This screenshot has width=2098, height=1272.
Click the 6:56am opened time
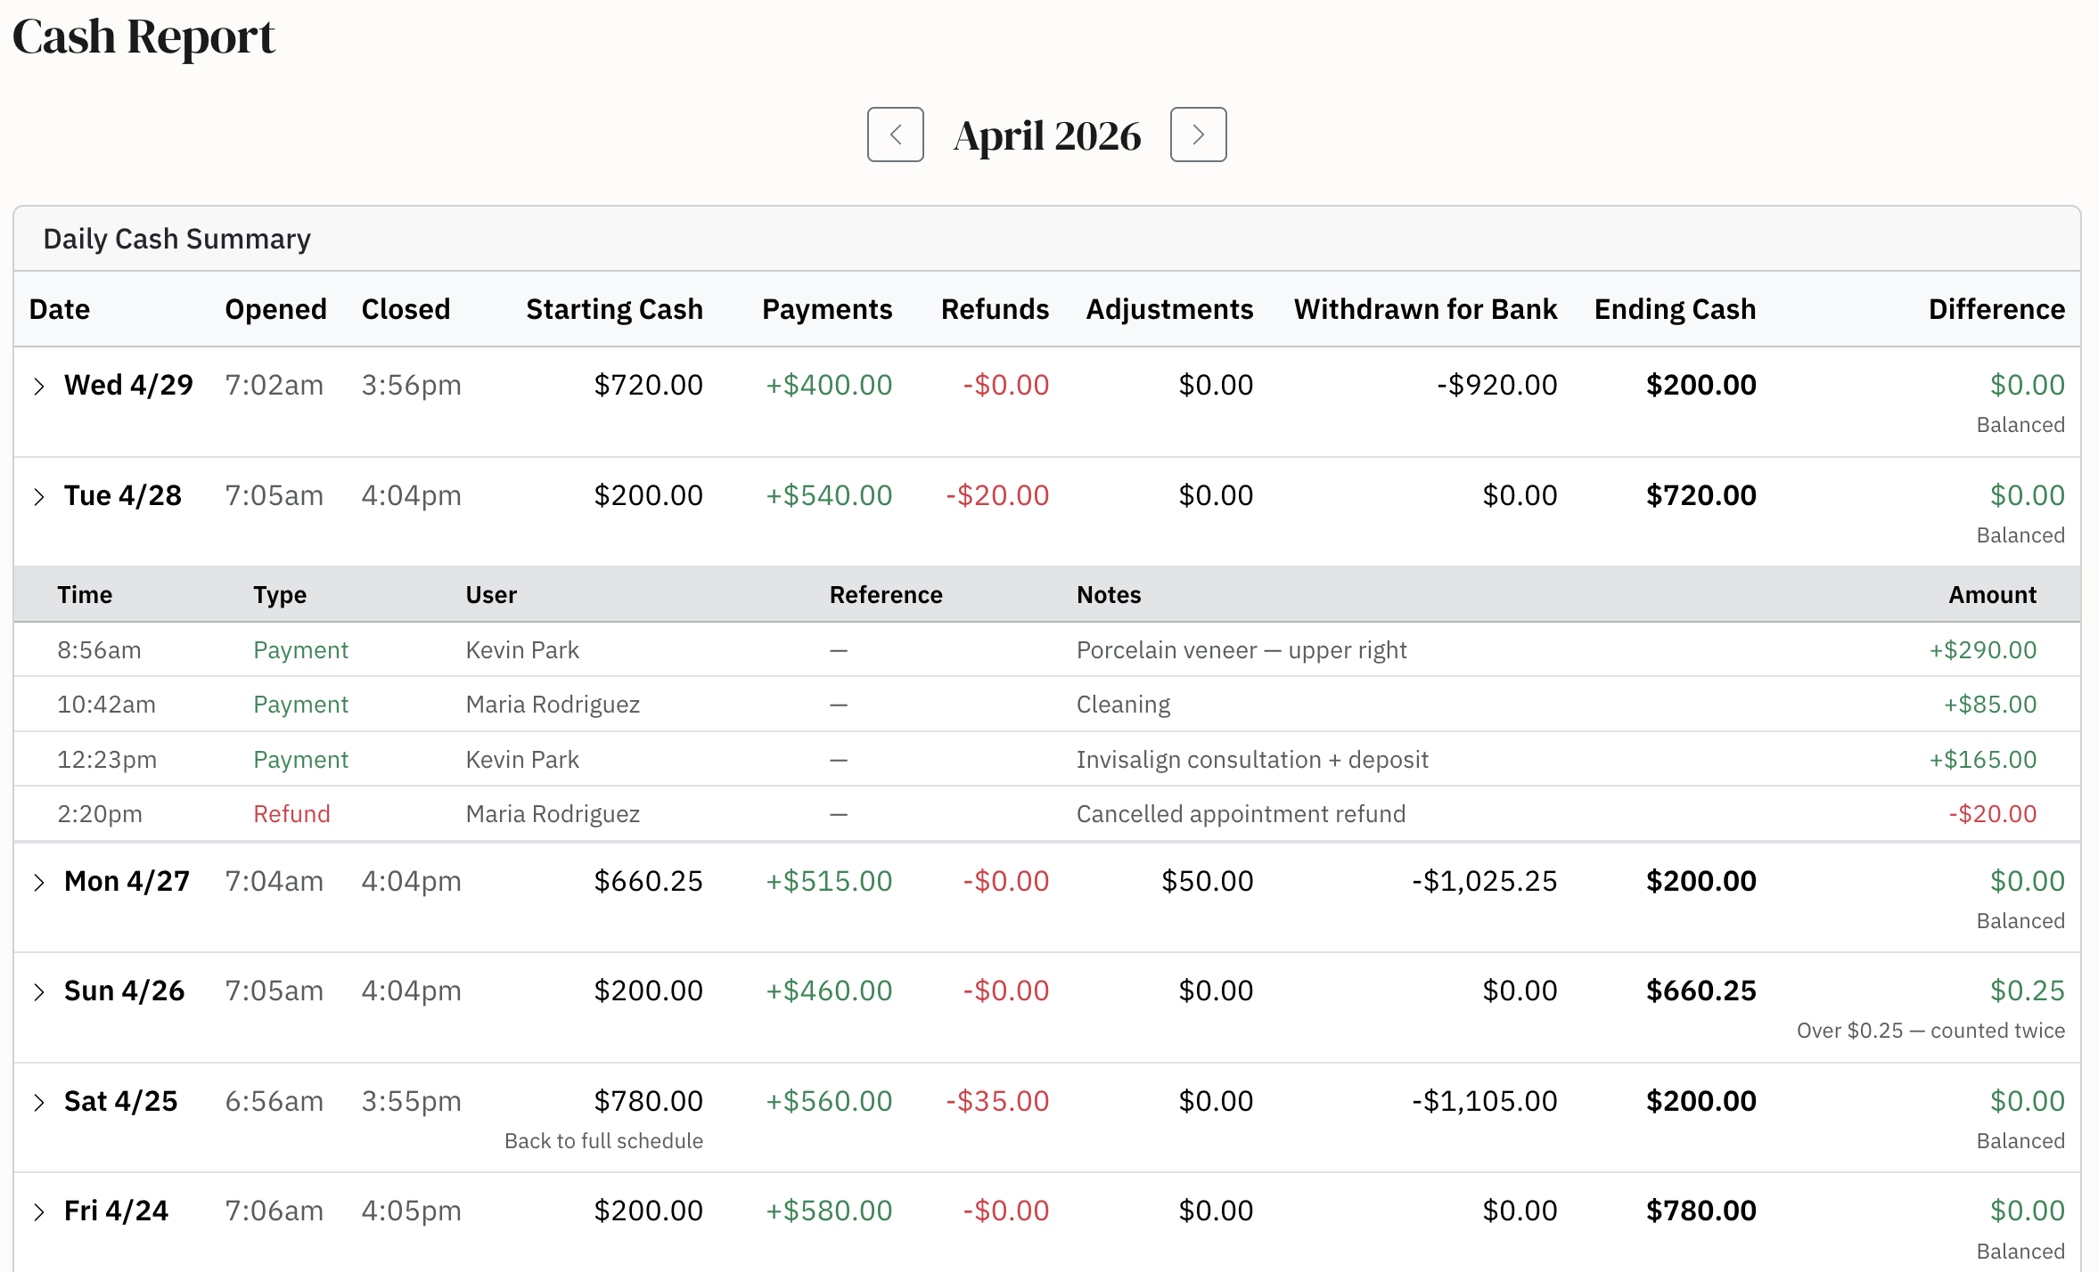[274, 1101]
